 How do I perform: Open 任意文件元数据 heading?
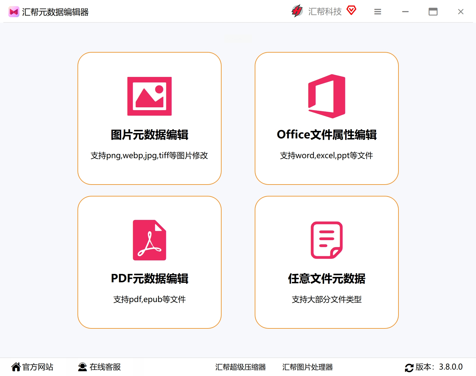point(327,279)
